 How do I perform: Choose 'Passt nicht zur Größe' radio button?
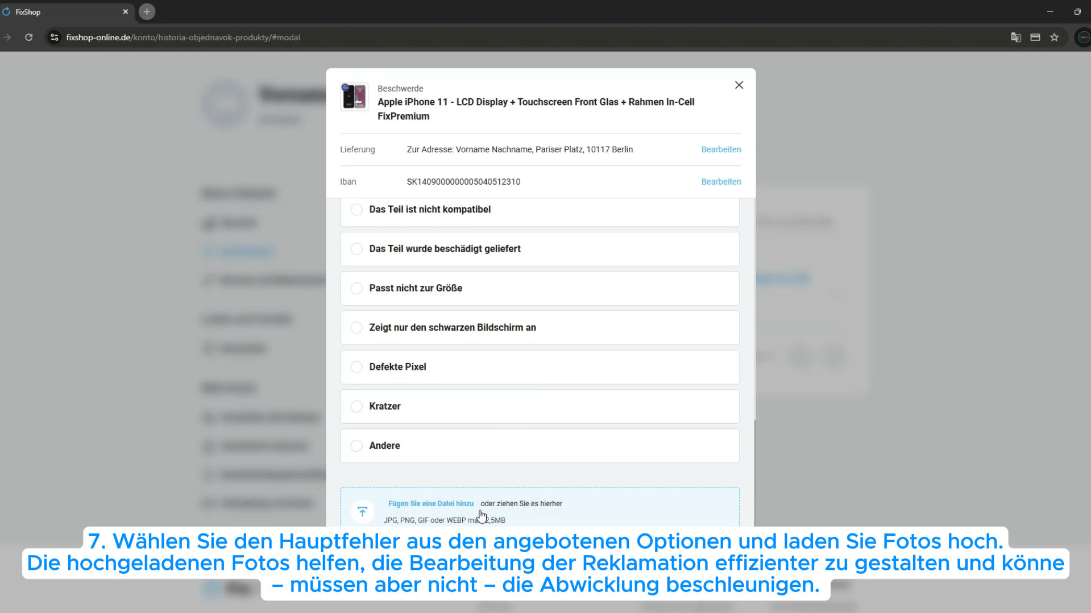point(356,288)
